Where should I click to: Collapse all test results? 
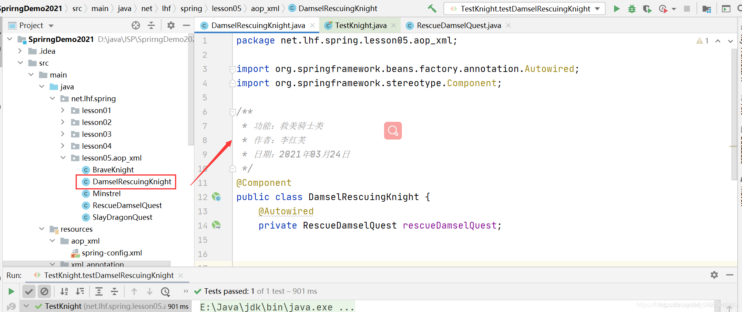(114, 291)
